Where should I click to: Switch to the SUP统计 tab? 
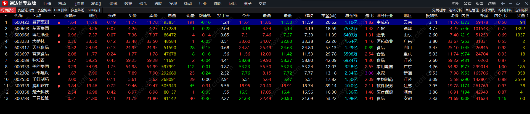(94, 10)
